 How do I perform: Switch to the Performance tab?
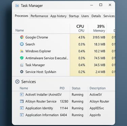coord(39,16)
